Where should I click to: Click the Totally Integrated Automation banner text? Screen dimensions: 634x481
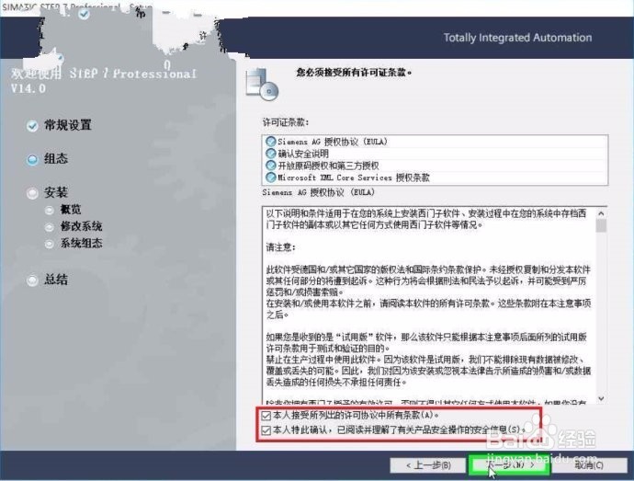tap(517, 38)
